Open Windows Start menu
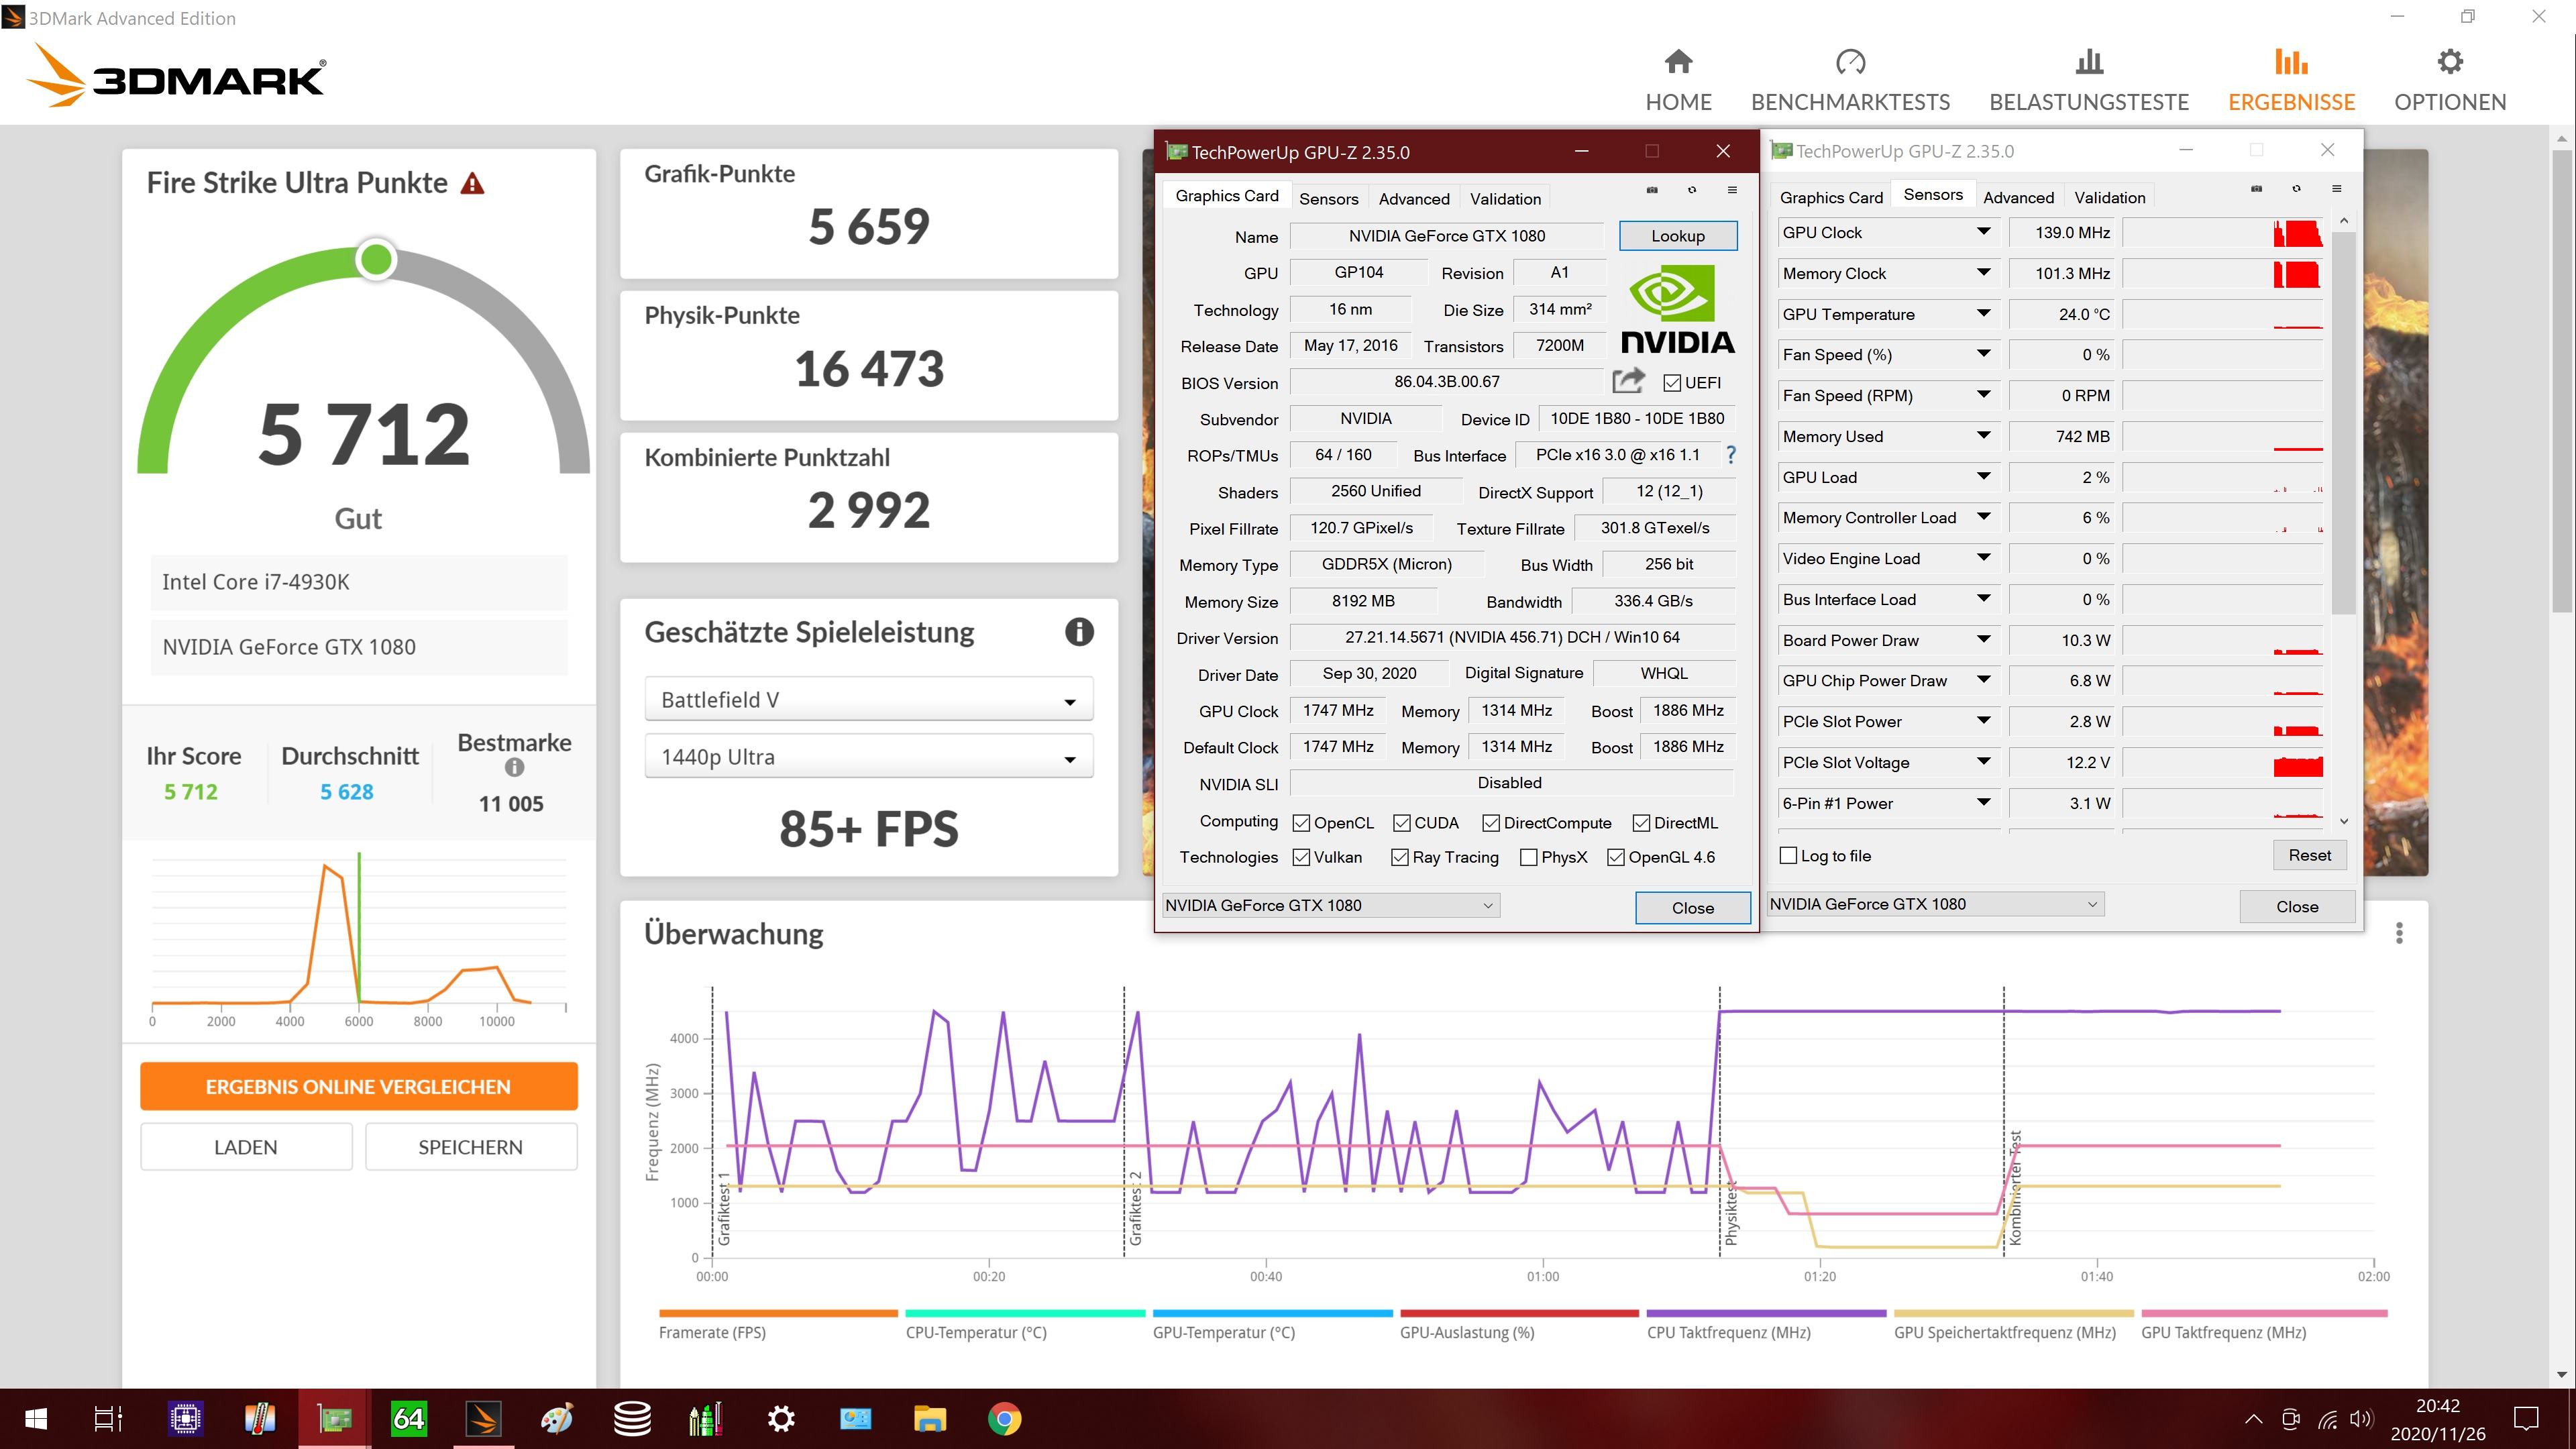Viewport: 2576px width, 1449px height. point(36,1418)
